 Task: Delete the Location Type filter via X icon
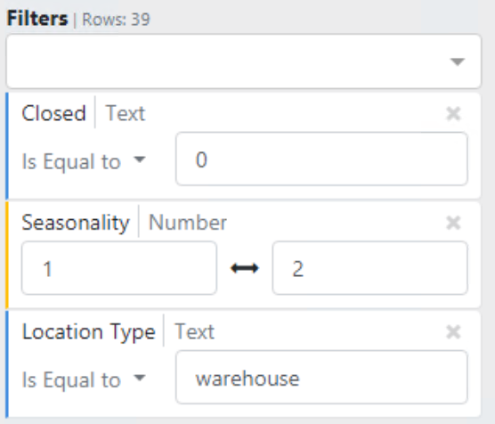[453, 332]
